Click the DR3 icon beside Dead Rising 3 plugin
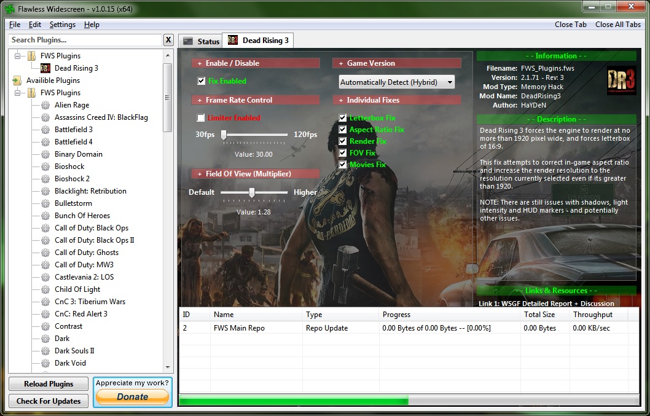The width and height of the screenshot is (650, 416). tap(45, 68)
